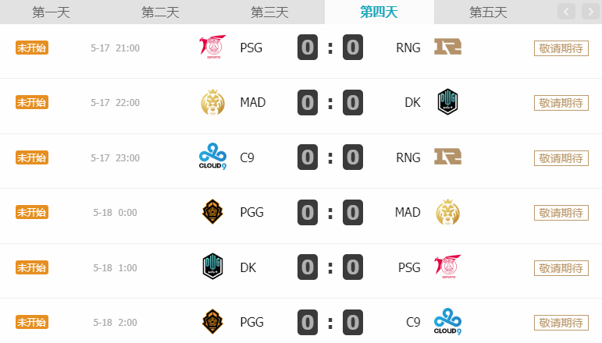The width and height of the screenshot is (602, 343).
Task: Click RNG logo in 23:00 match
Action: pos(447,157)
